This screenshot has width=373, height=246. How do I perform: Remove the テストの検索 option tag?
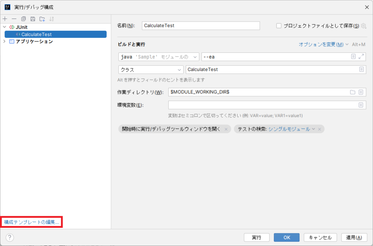(x=319, y=129)
